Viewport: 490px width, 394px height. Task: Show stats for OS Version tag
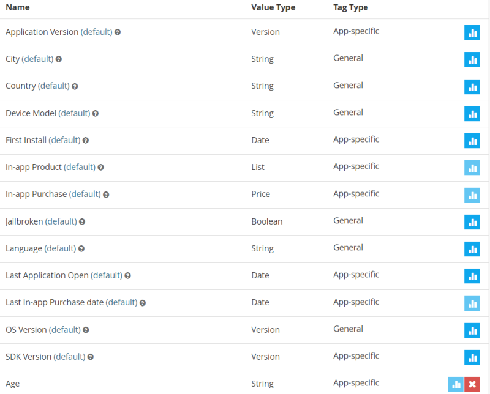click(x=472, y=330)
